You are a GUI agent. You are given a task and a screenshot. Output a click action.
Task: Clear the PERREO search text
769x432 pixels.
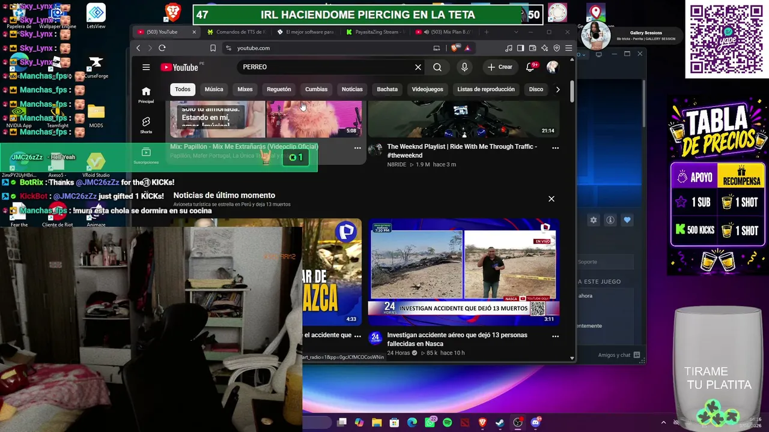[x=418, y=67]
